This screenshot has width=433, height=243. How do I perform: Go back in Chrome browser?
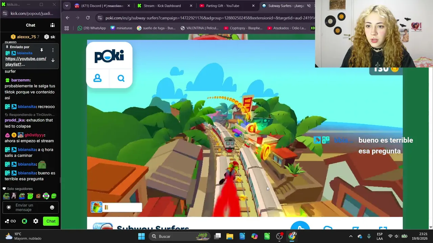click(68, 18)
